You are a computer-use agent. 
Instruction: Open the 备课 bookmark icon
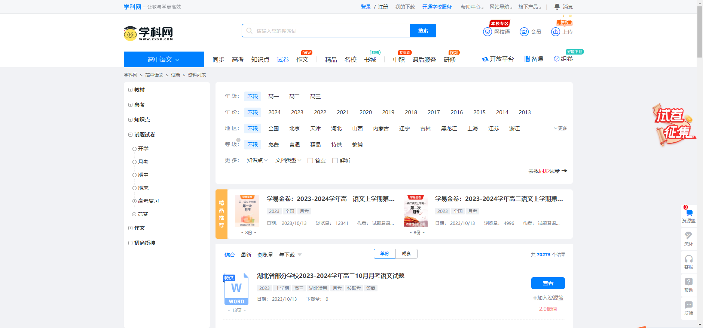click(x=527, y=59)
